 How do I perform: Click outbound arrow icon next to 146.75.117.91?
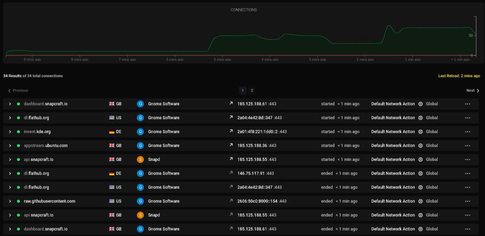coord(231,174)
